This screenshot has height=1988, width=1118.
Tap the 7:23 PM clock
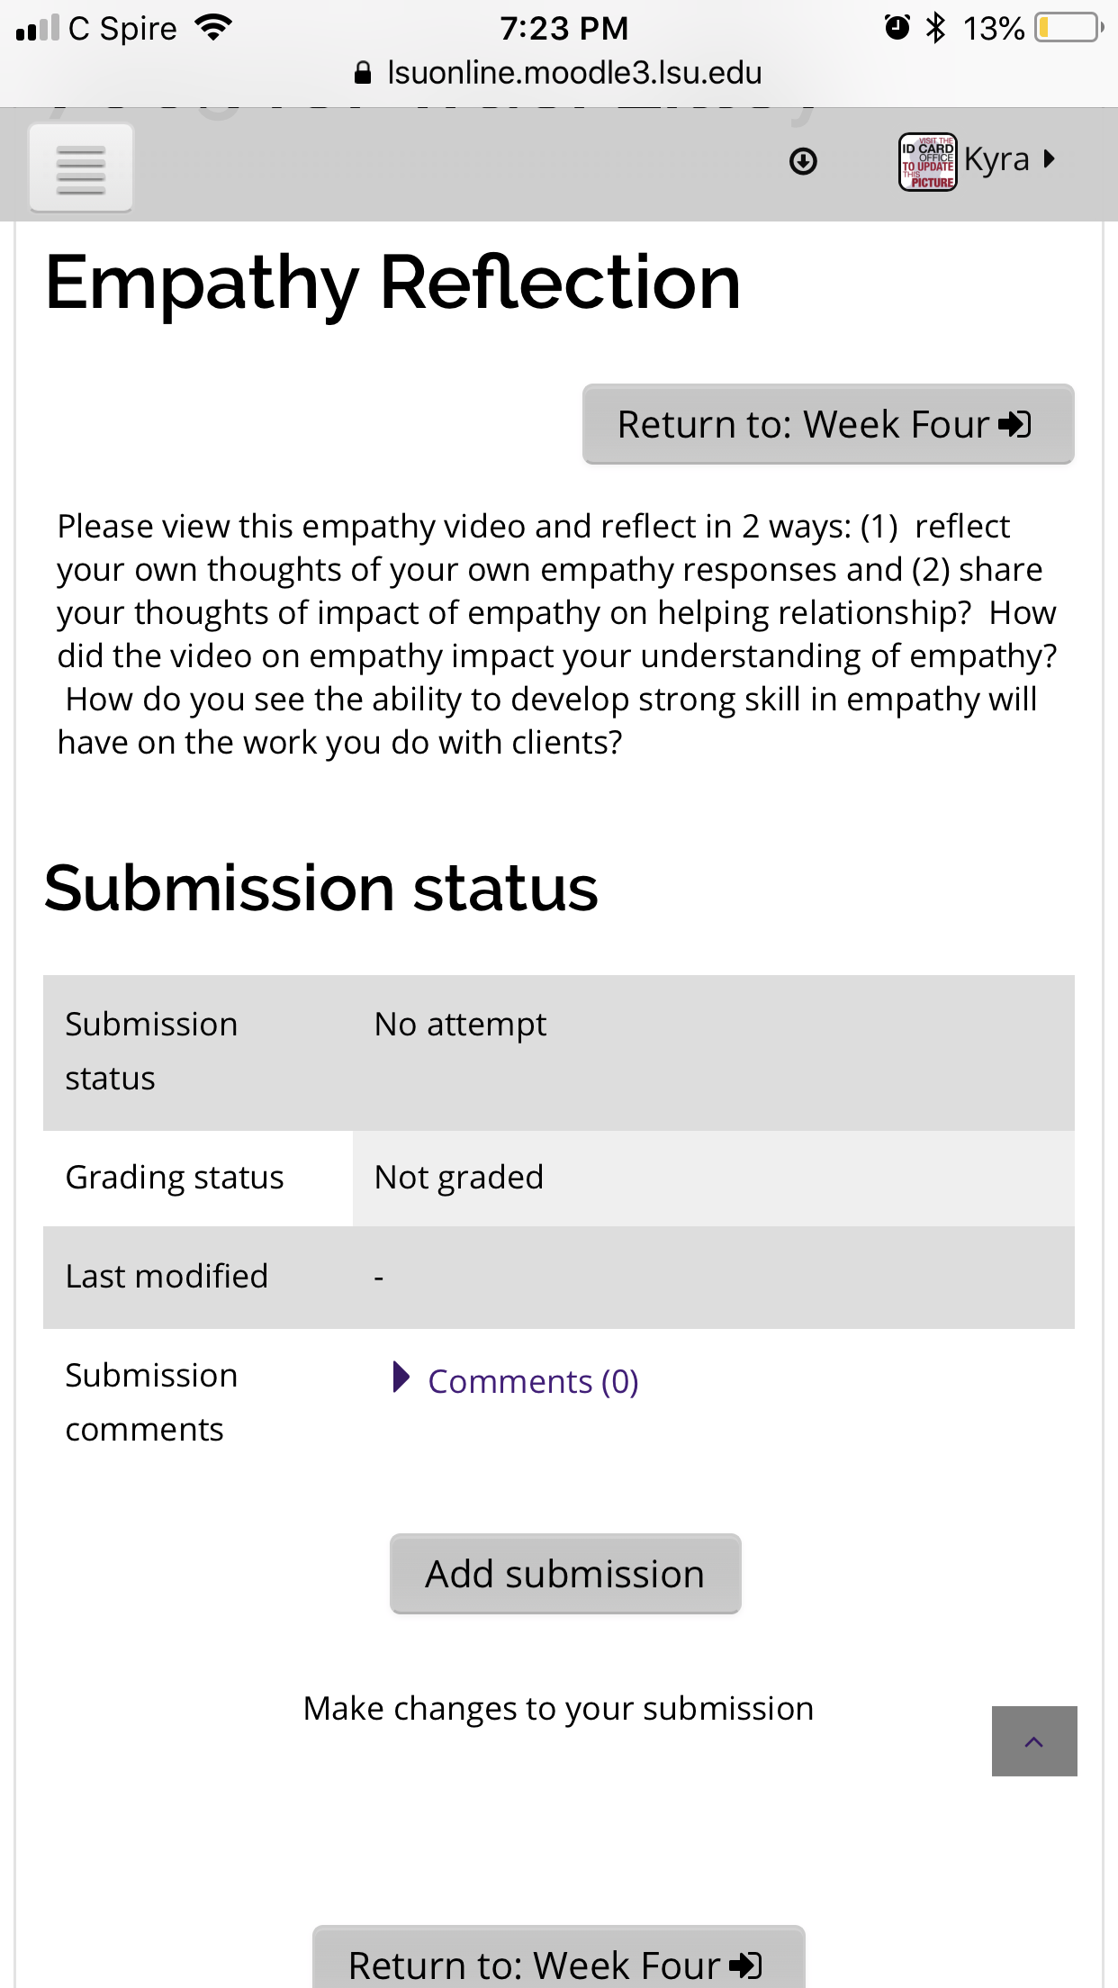[x=564, y=29]
